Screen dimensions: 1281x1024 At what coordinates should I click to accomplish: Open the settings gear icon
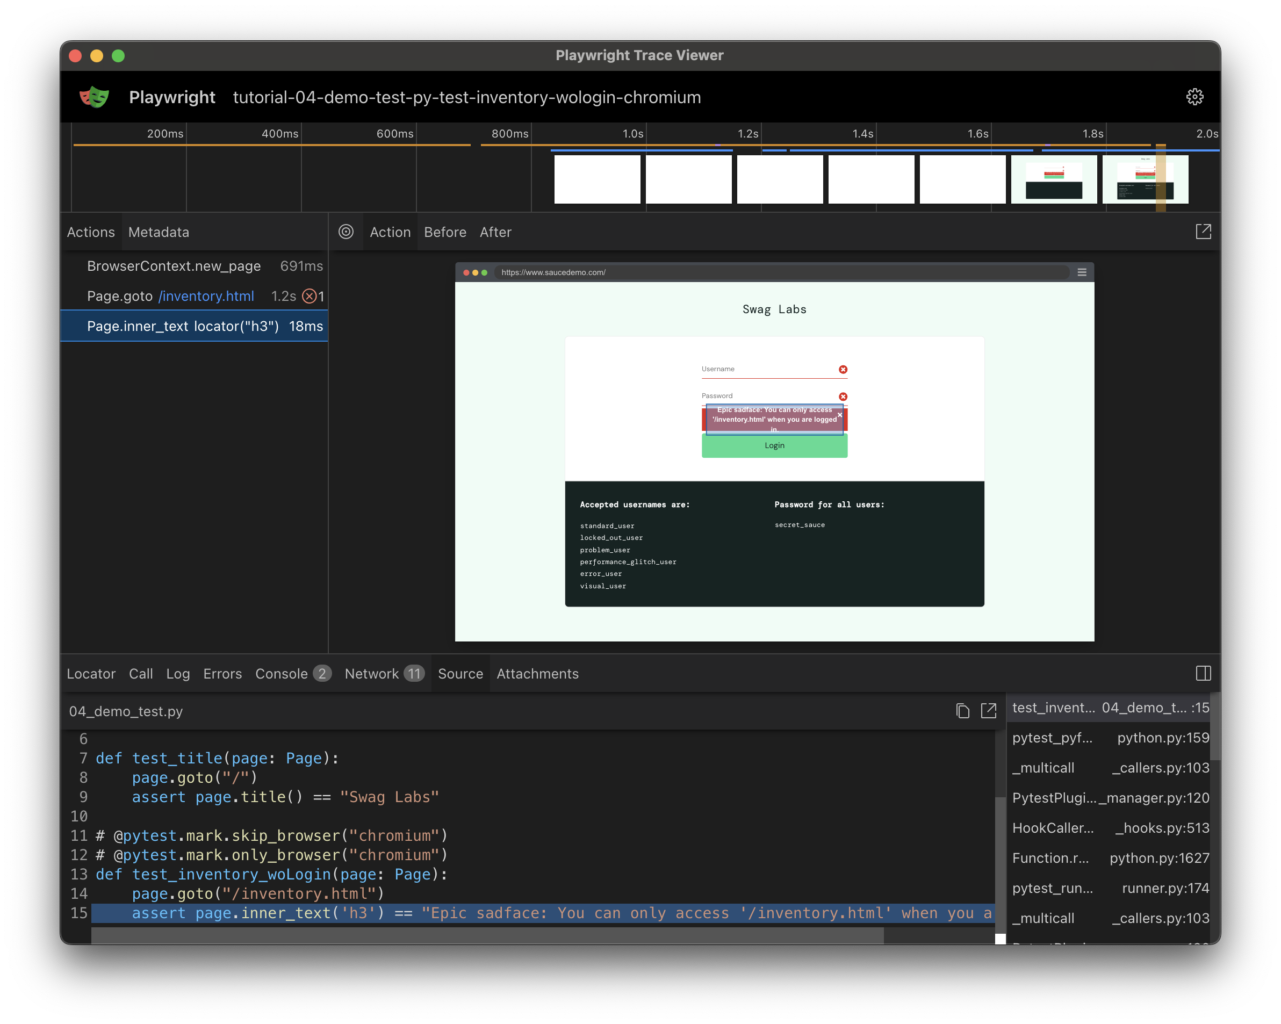tap(1194, 97)
